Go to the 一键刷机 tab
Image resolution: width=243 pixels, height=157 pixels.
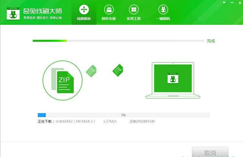pyautogui.click(x=163, y=12)
